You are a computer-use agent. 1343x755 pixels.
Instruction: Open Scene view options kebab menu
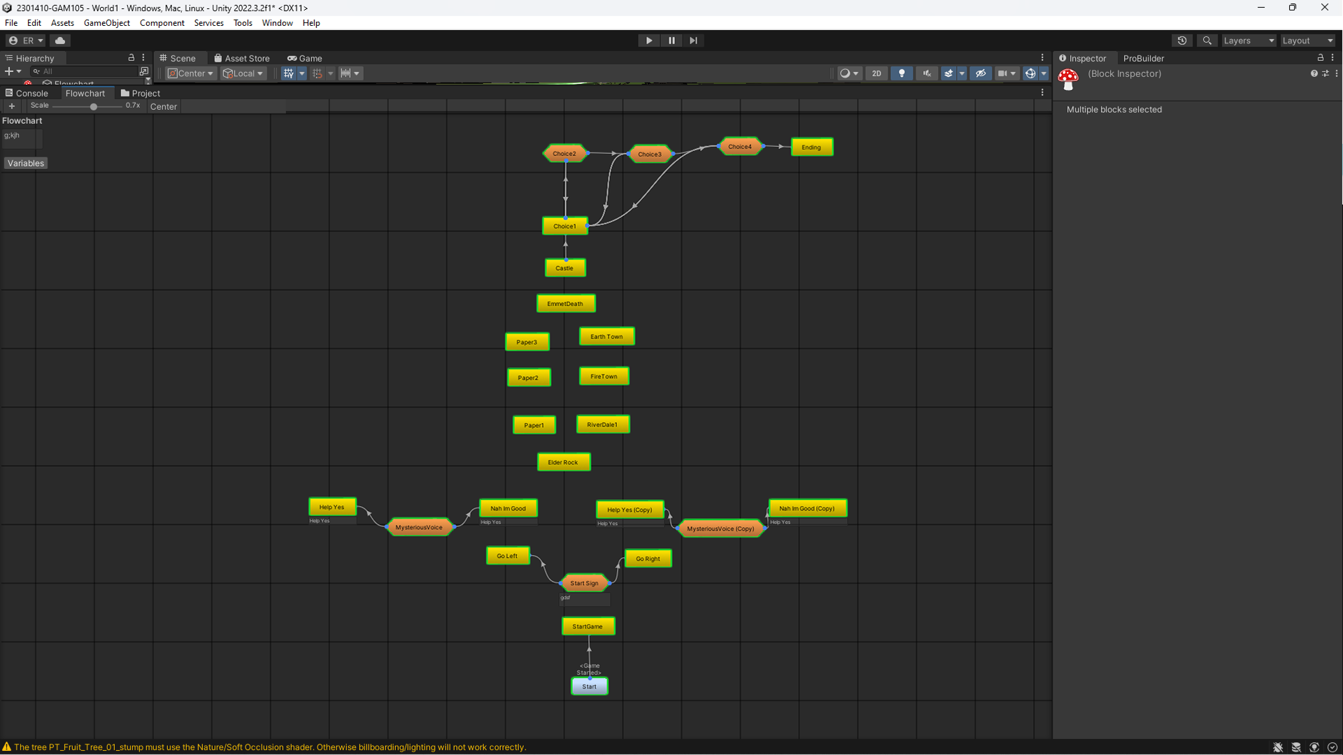1042,58
